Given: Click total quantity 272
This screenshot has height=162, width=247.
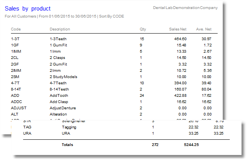Looking at the screenshot, I should click(155, 145).
